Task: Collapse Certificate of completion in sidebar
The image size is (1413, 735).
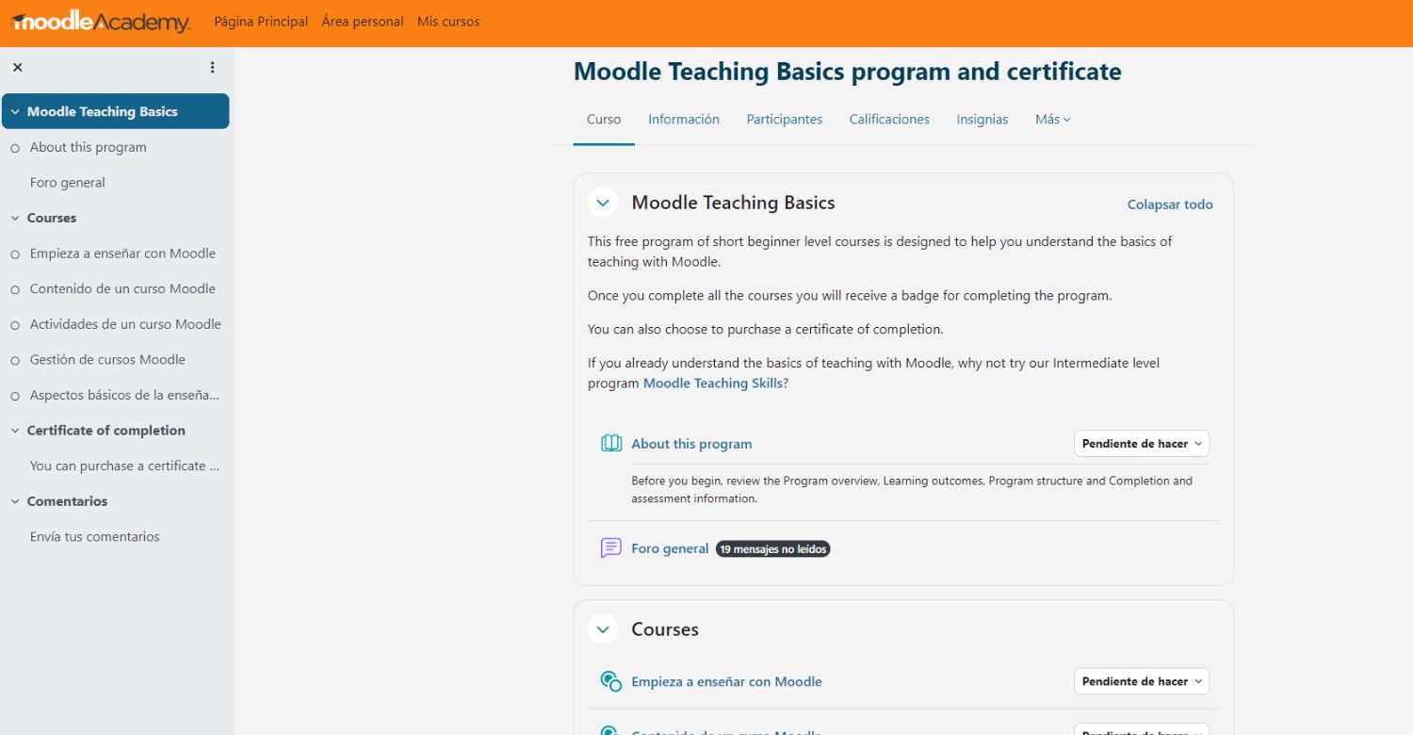Action: coord(15,431)
